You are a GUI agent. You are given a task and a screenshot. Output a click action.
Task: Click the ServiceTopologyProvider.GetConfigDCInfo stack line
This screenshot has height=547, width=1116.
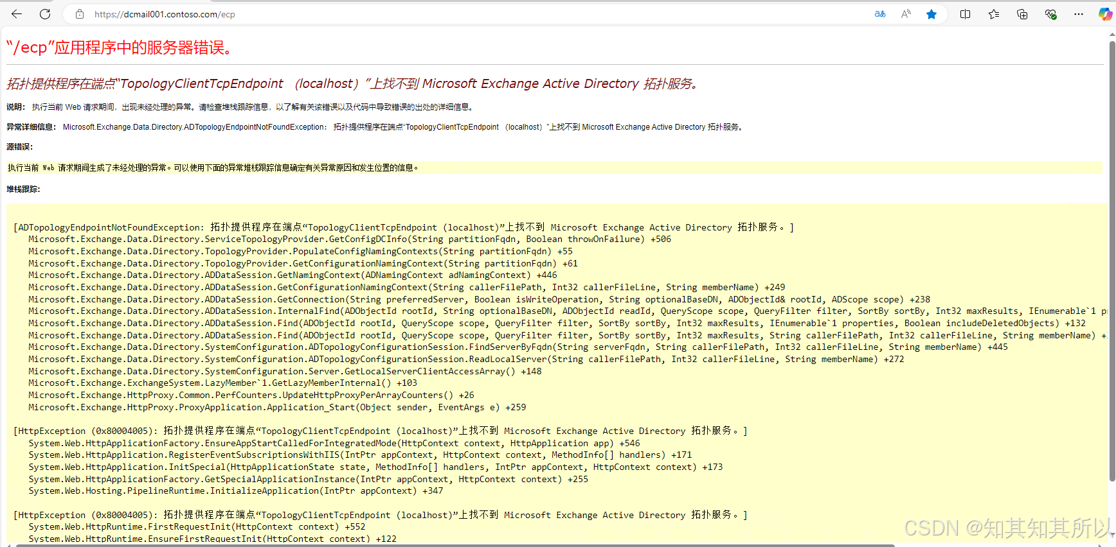[x=350, y=239]
